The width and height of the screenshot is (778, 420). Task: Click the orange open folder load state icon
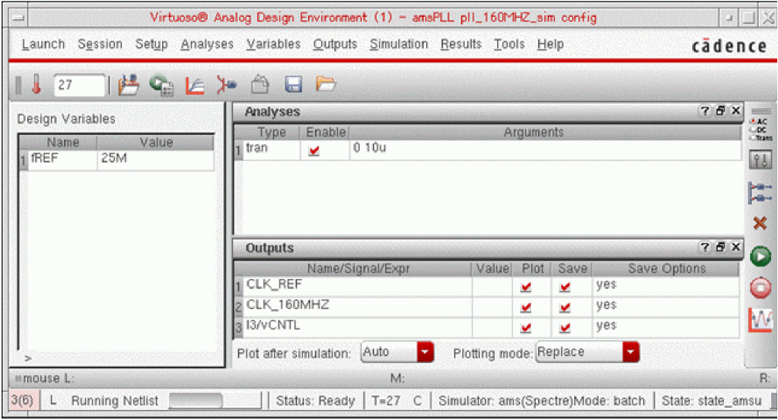(x=326, y=84)
